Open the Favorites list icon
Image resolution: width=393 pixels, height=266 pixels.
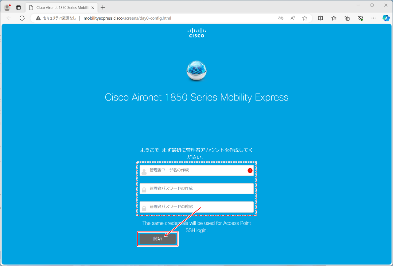(x=334, y=18)
